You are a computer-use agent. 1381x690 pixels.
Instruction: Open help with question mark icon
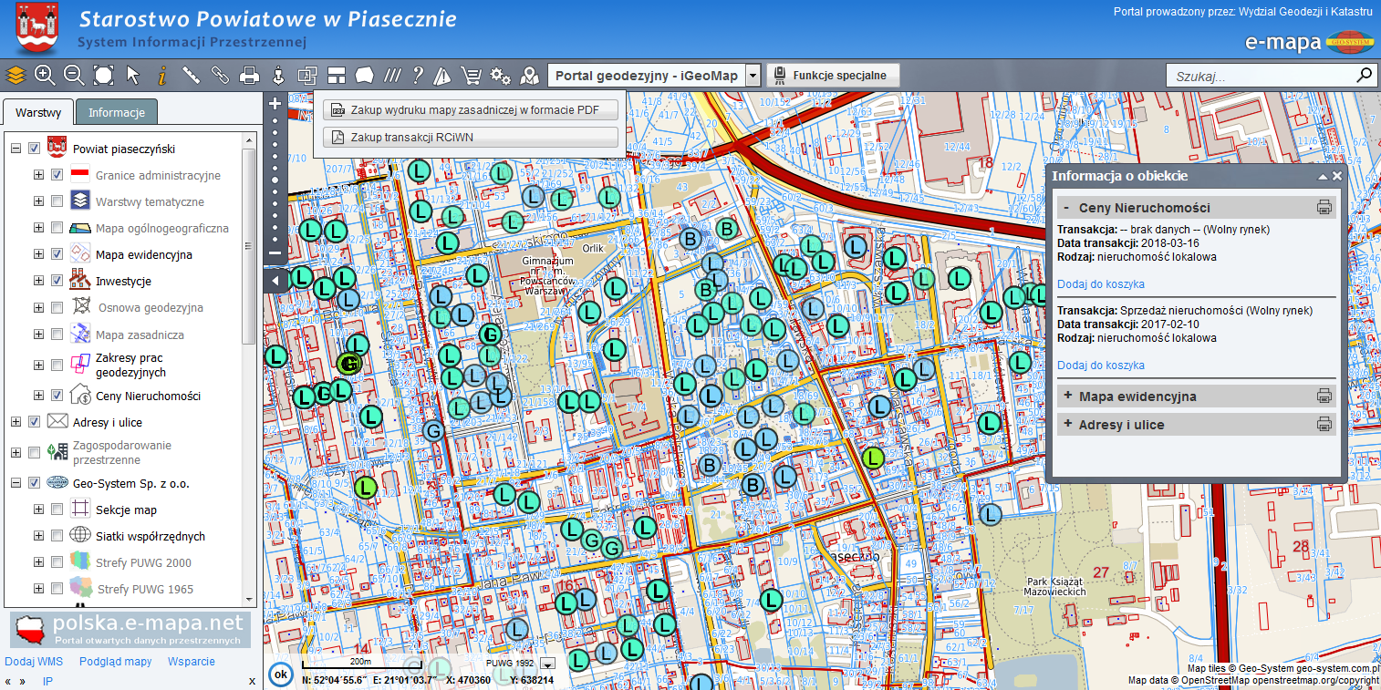[418, 75]
